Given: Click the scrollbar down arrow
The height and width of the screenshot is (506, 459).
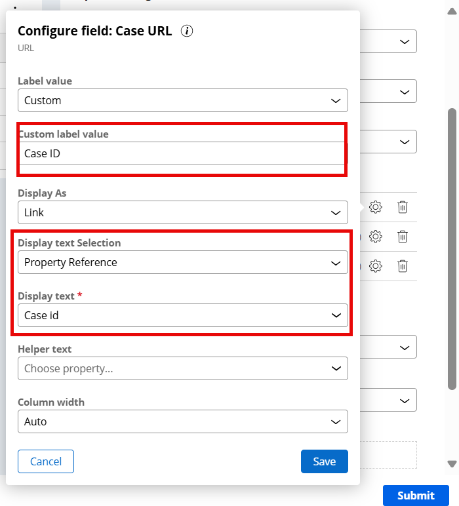Looking at the screenshot, I should (452, 463).
